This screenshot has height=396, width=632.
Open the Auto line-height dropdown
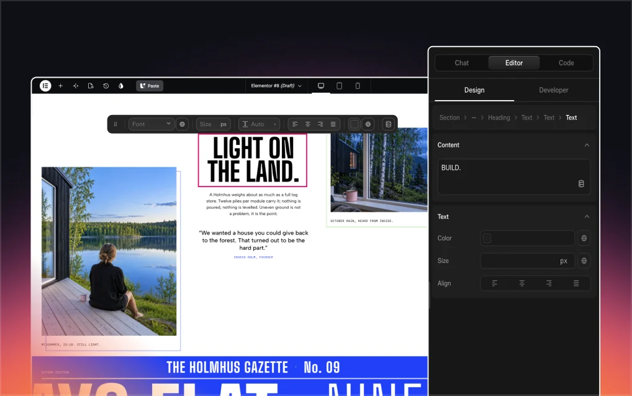point(259,124)
